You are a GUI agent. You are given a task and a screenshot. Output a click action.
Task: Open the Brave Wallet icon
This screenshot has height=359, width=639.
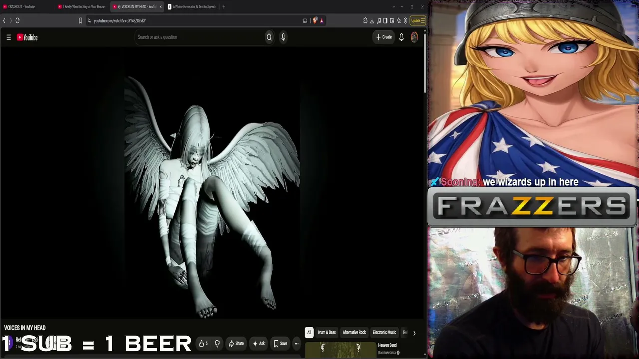[x=392, y=20]
